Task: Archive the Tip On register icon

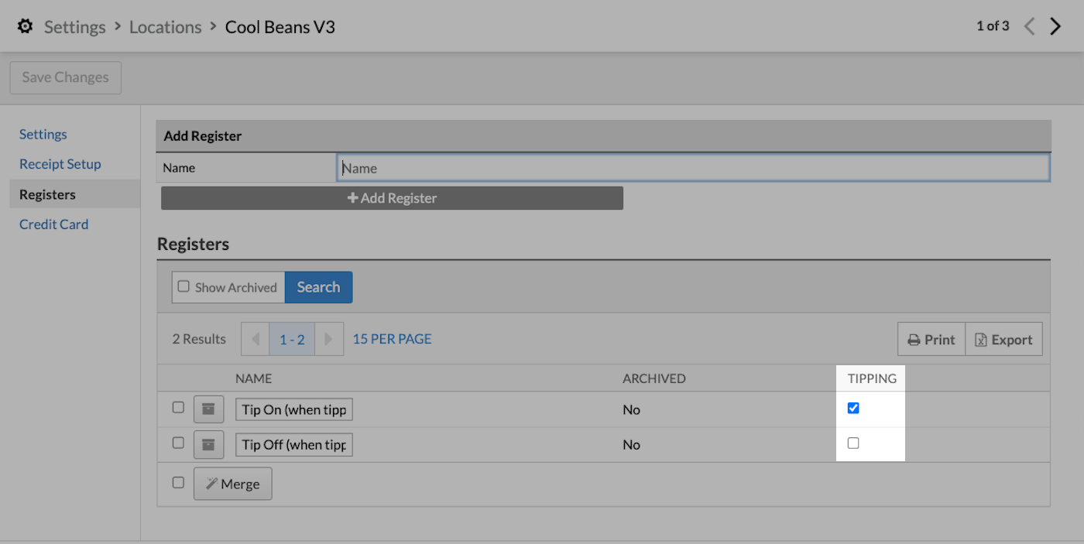Action: click(x=208, y=409)
